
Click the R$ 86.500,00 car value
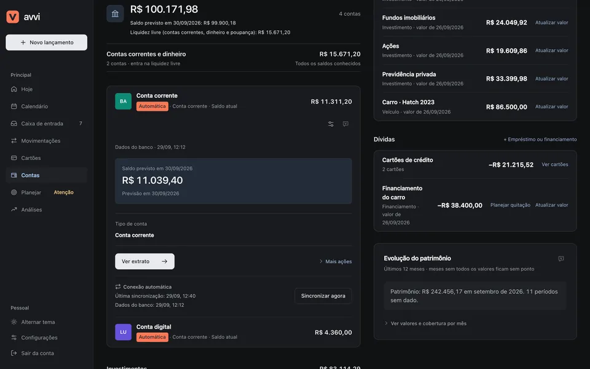tap(506, 107)
